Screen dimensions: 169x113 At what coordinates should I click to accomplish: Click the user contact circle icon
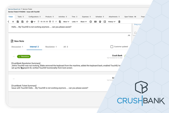click(x=100, y=22)
